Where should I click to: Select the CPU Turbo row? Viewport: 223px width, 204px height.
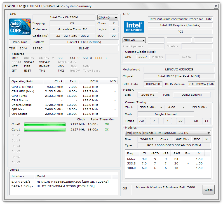coord(64,96)
